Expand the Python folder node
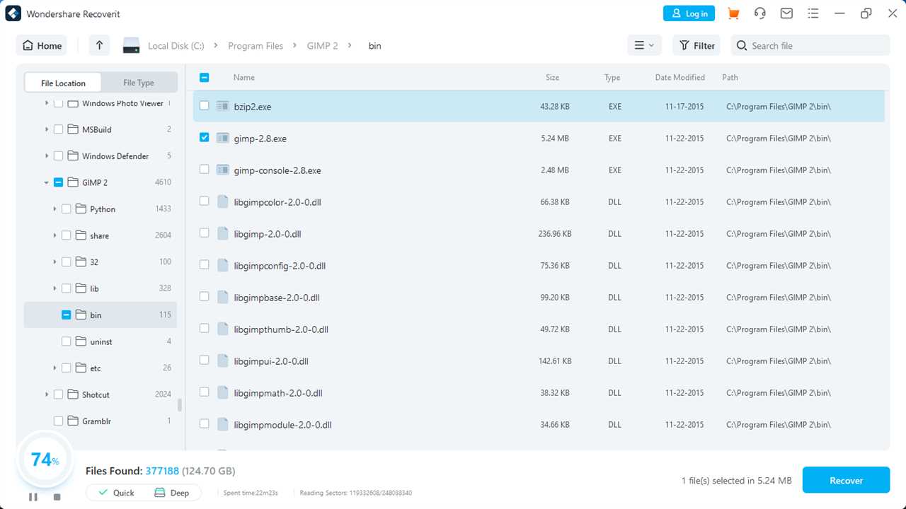The height and width of the screenshot is (509, 906). [x=55, y=209]
